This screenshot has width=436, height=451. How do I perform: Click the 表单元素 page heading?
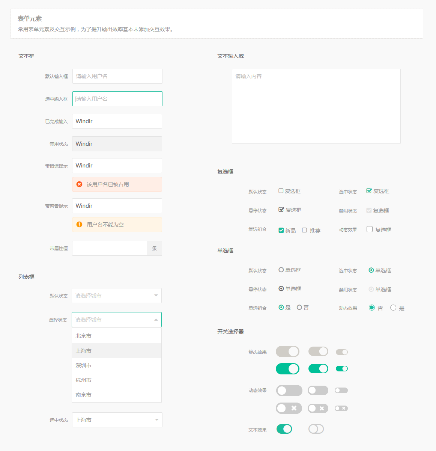click(x=30, y=18)
